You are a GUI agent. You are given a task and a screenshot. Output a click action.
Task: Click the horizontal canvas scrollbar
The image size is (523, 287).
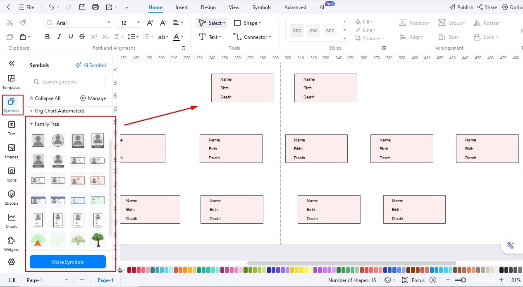pyautogui.click(x=351, y=263)
